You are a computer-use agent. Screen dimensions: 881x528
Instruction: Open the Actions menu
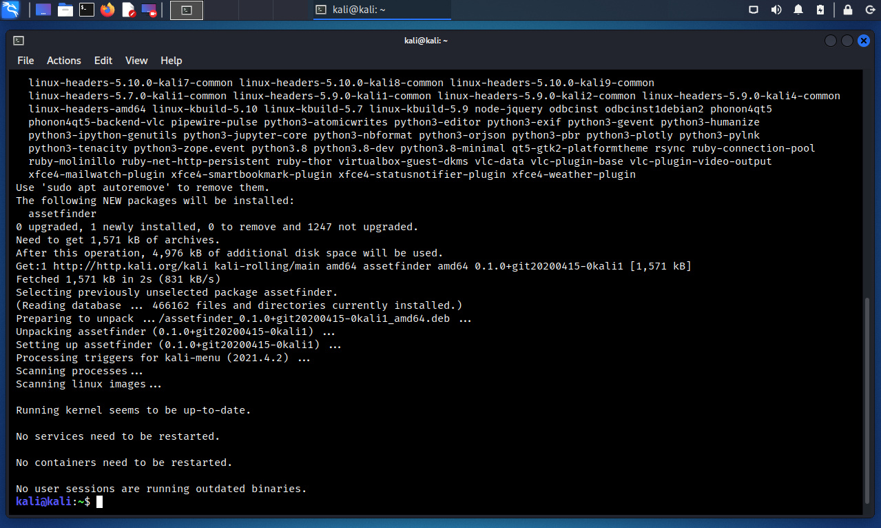64,61
